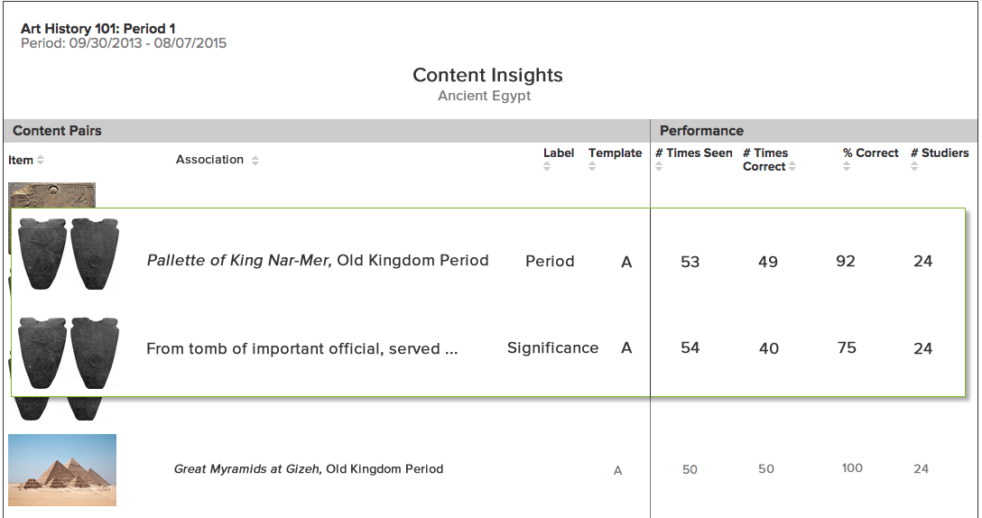Viewport: 982px width, 518px height.
Task: Click the Performance section header
Action: [701, 131]
